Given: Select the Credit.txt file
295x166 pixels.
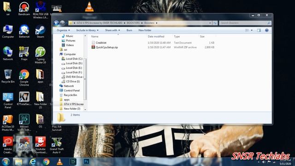Looking at the screenshot, I should 101,43.
